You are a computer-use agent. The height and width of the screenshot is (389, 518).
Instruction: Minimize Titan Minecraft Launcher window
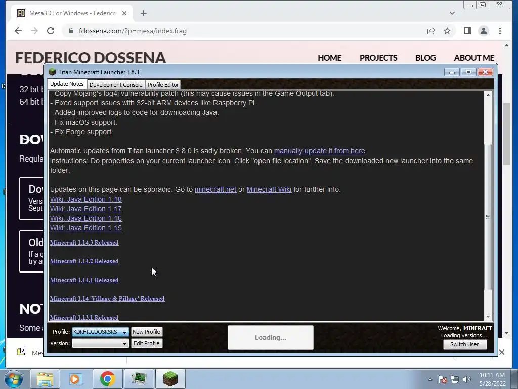point(452,72)
